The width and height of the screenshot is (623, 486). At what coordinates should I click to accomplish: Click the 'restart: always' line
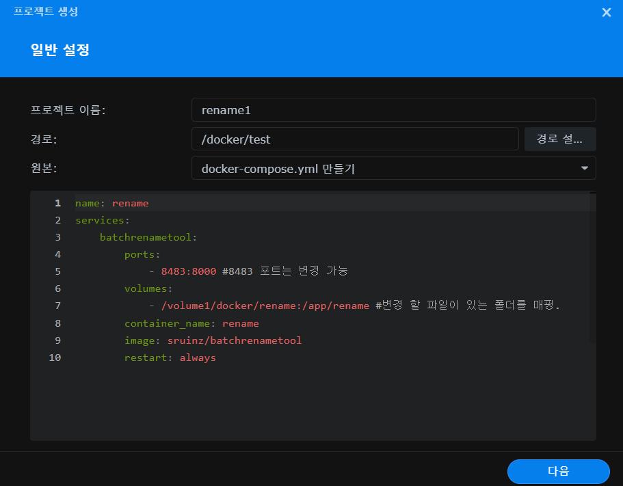(x=170, y=357)
